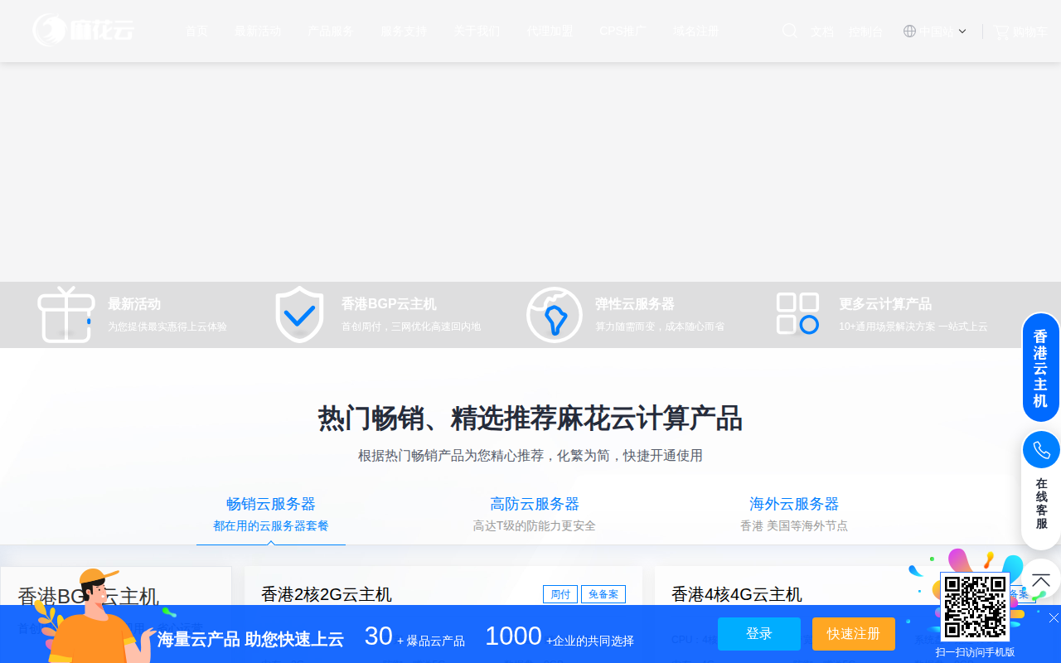Image resolution: width=1061 pixels, height=663 pixels.
Task: Click the orange 快速注册 button
Action: point(854,634)
